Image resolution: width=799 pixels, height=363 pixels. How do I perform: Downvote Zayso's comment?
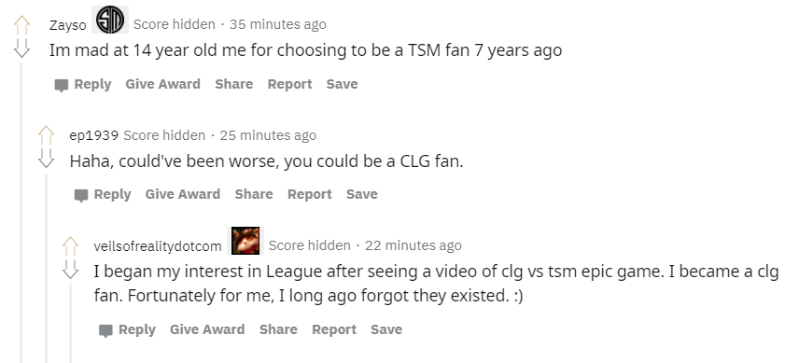(x=21, y=48)
